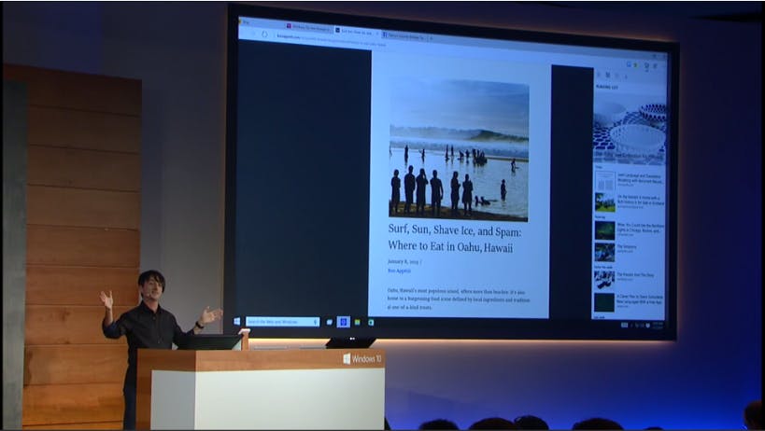
Task: Click the clock in the system tray
Action: pyautogui.click(x=658, y=326)
